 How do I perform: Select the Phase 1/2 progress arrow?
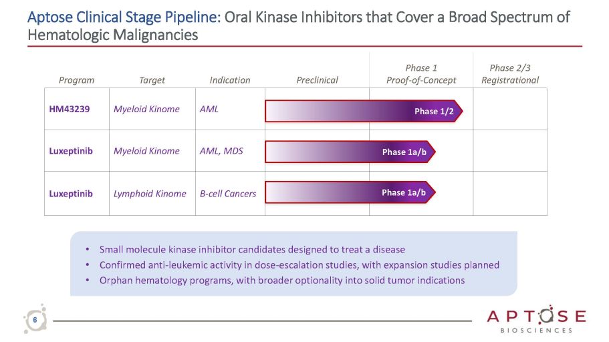(x=364, y=111)
